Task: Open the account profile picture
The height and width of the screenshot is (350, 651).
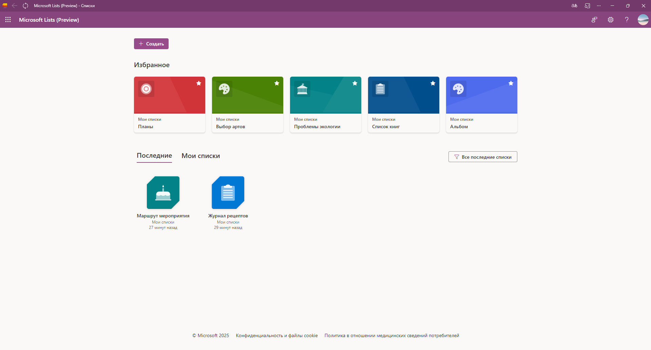Action: pos(643,20)
